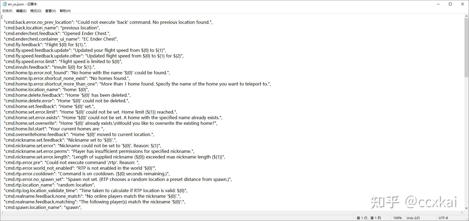Place cursor in the cmd.spawn.location_name line
The width and height of the screenshot is (469, 221).
pos(43,207)
